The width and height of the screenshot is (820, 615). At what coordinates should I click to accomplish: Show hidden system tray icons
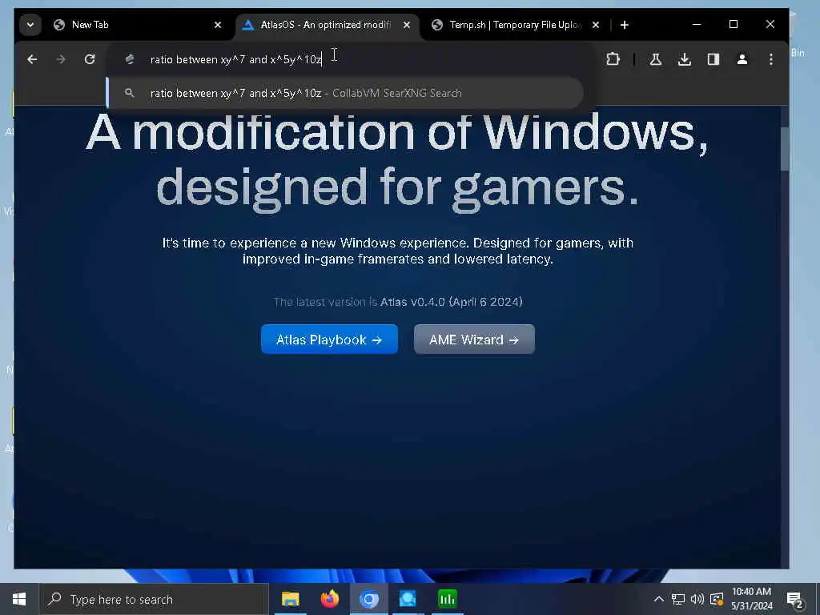click(659, 599)
